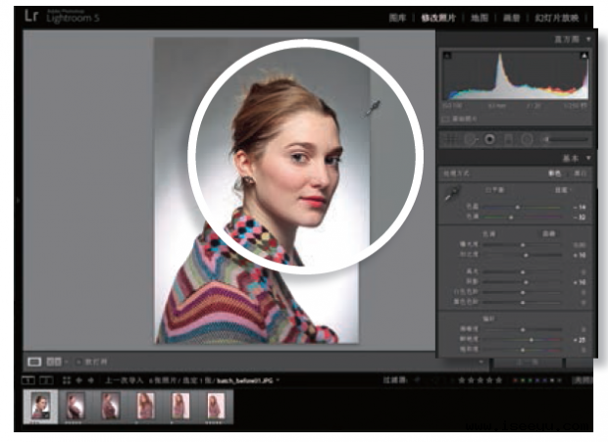Viewport: 608px width, 442px height.
Task: Toggle shadow clipping indicator in histogram
Action: point(447,56)
